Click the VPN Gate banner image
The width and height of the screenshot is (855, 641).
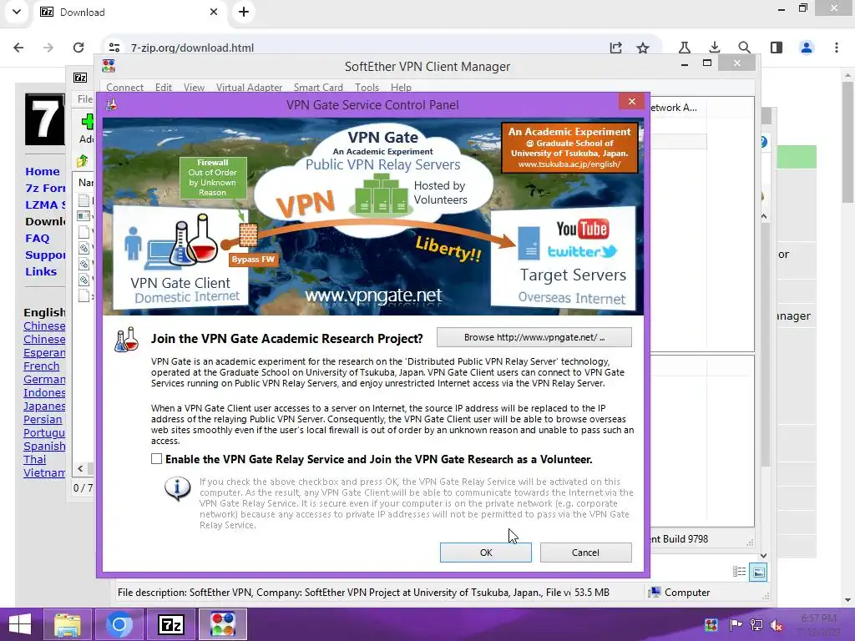373,217
